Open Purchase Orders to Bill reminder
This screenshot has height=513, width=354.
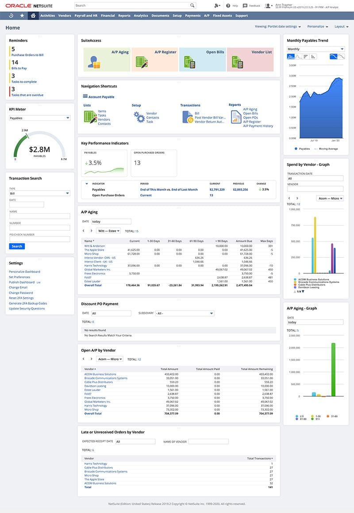click(x=27, y=55)
